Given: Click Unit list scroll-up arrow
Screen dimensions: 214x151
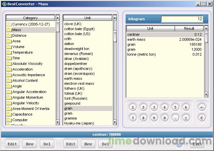Looking at the screenshot, I should tap(115, 18).
